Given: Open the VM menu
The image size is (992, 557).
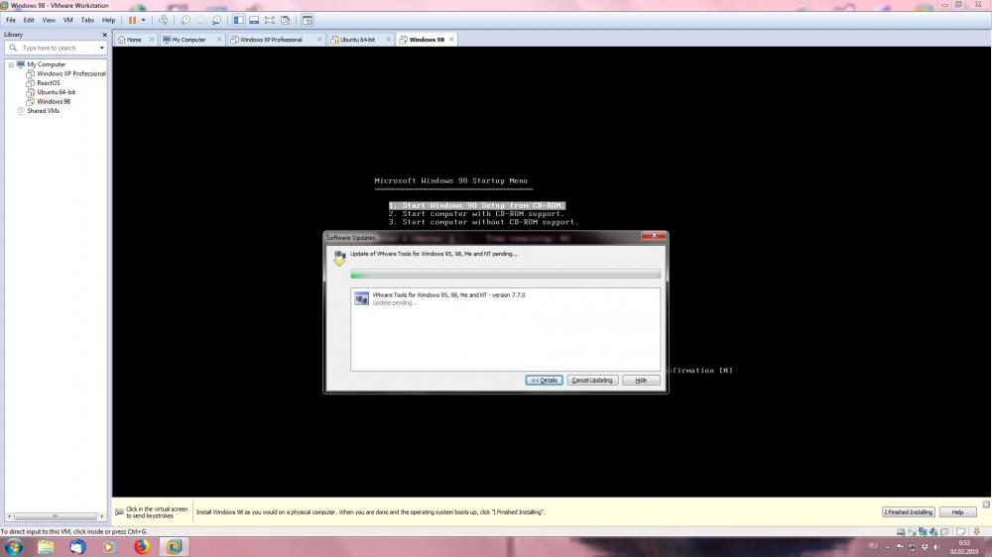Looking at the screenshot, I should (67, 20).
